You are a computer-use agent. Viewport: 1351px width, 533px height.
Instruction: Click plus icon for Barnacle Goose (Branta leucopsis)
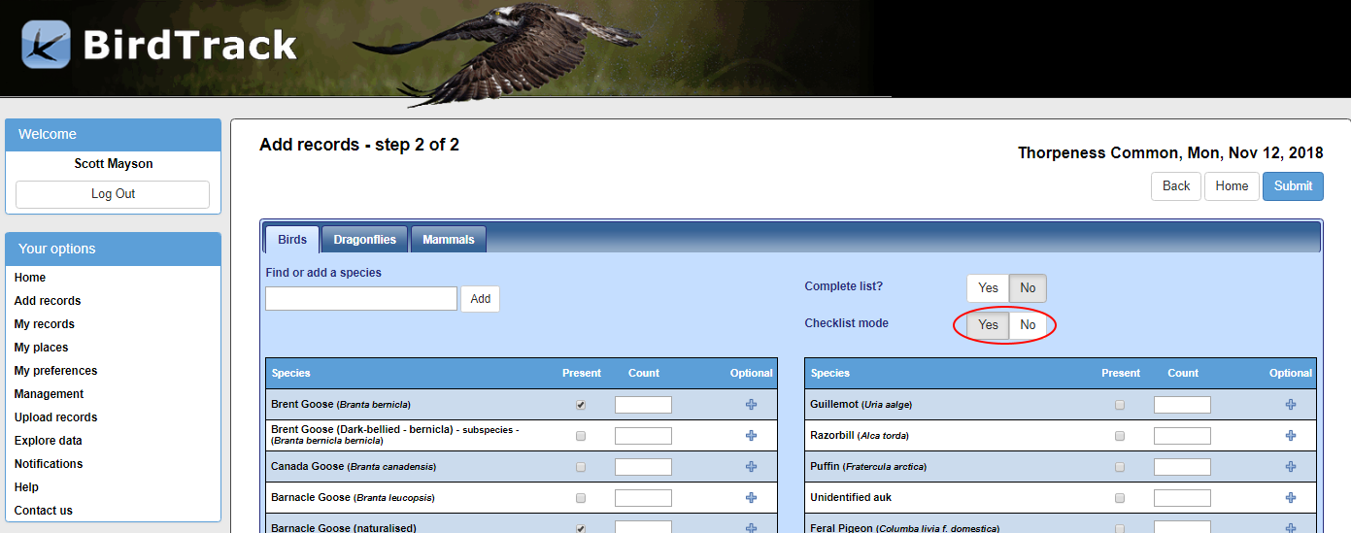click(751, 498)
